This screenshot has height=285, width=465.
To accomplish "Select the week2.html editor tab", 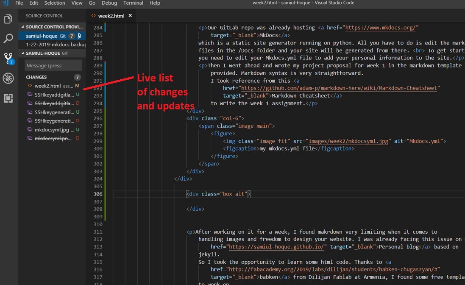I will 111,16.
